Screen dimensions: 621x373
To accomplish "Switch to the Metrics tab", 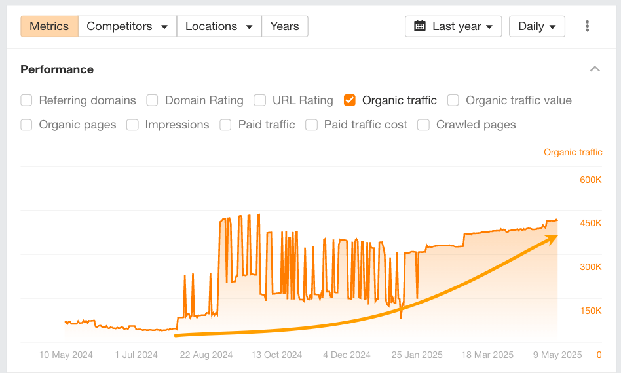I will click(49, 26).
